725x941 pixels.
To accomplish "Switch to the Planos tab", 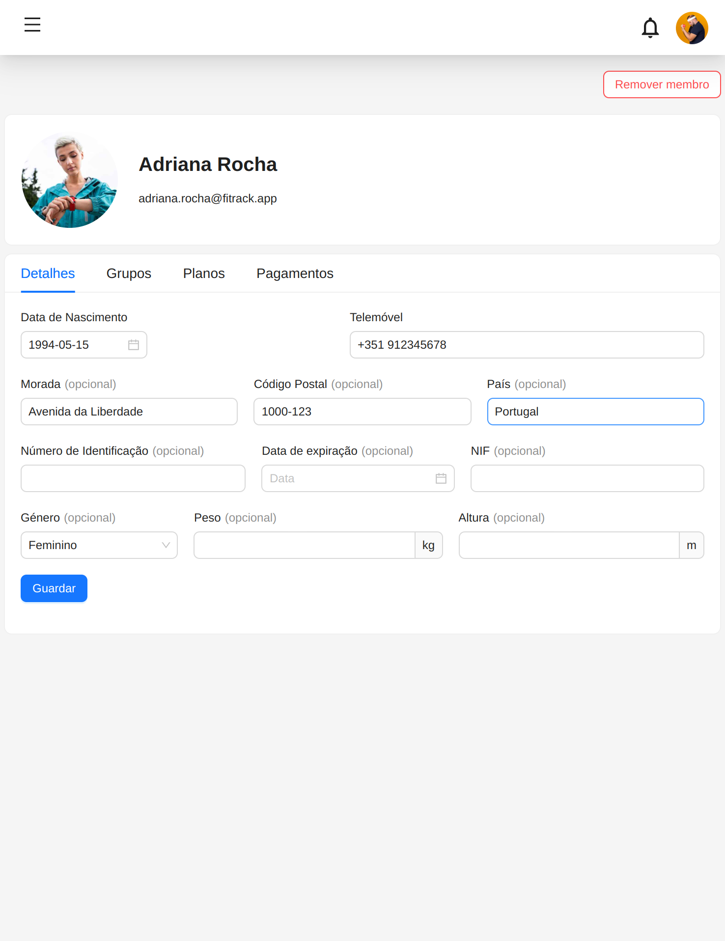I will tap(204, 274).
